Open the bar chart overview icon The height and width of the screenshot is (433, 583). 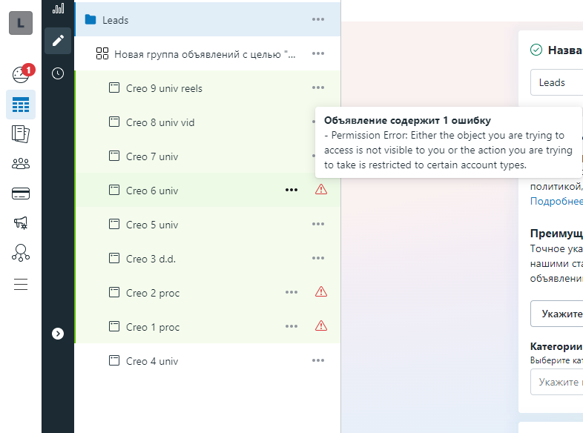pyautogui.click(x=58, y=9)
